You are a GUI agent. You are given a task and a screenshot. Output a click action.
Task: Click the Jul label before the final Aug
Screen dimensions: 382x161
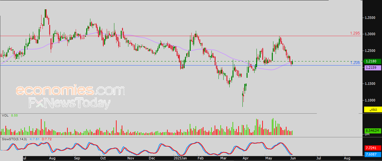(319, 158)
